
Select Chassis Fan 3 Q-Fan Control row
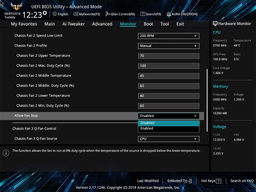click(34, 129)
